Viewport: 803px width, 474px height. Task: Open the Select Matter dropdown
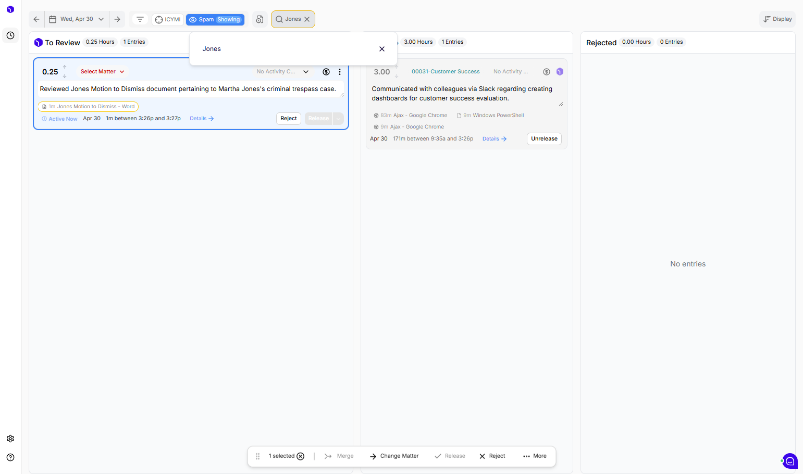coord(102,72)
